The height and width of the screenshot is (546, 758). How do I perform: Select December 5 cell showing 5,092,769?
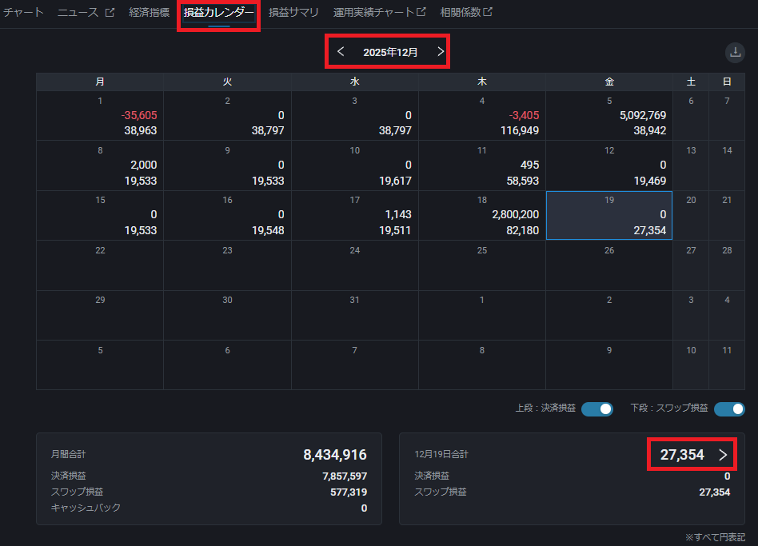click(609, 116)
